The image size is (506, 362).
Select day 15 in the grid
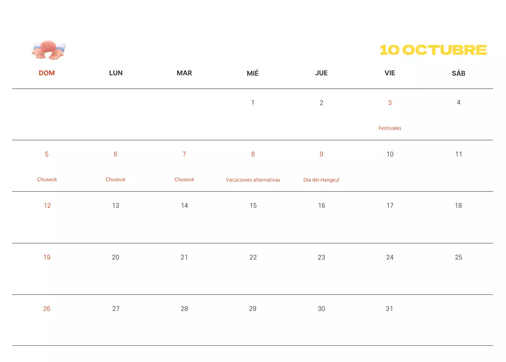point(253,206)
